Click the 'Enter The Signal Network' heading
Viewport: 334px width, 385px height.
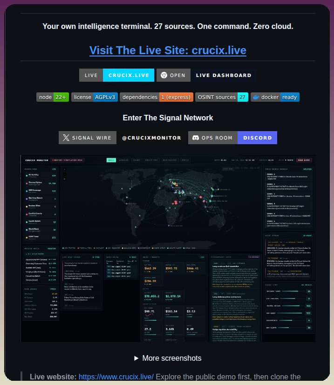click(168, 118)
